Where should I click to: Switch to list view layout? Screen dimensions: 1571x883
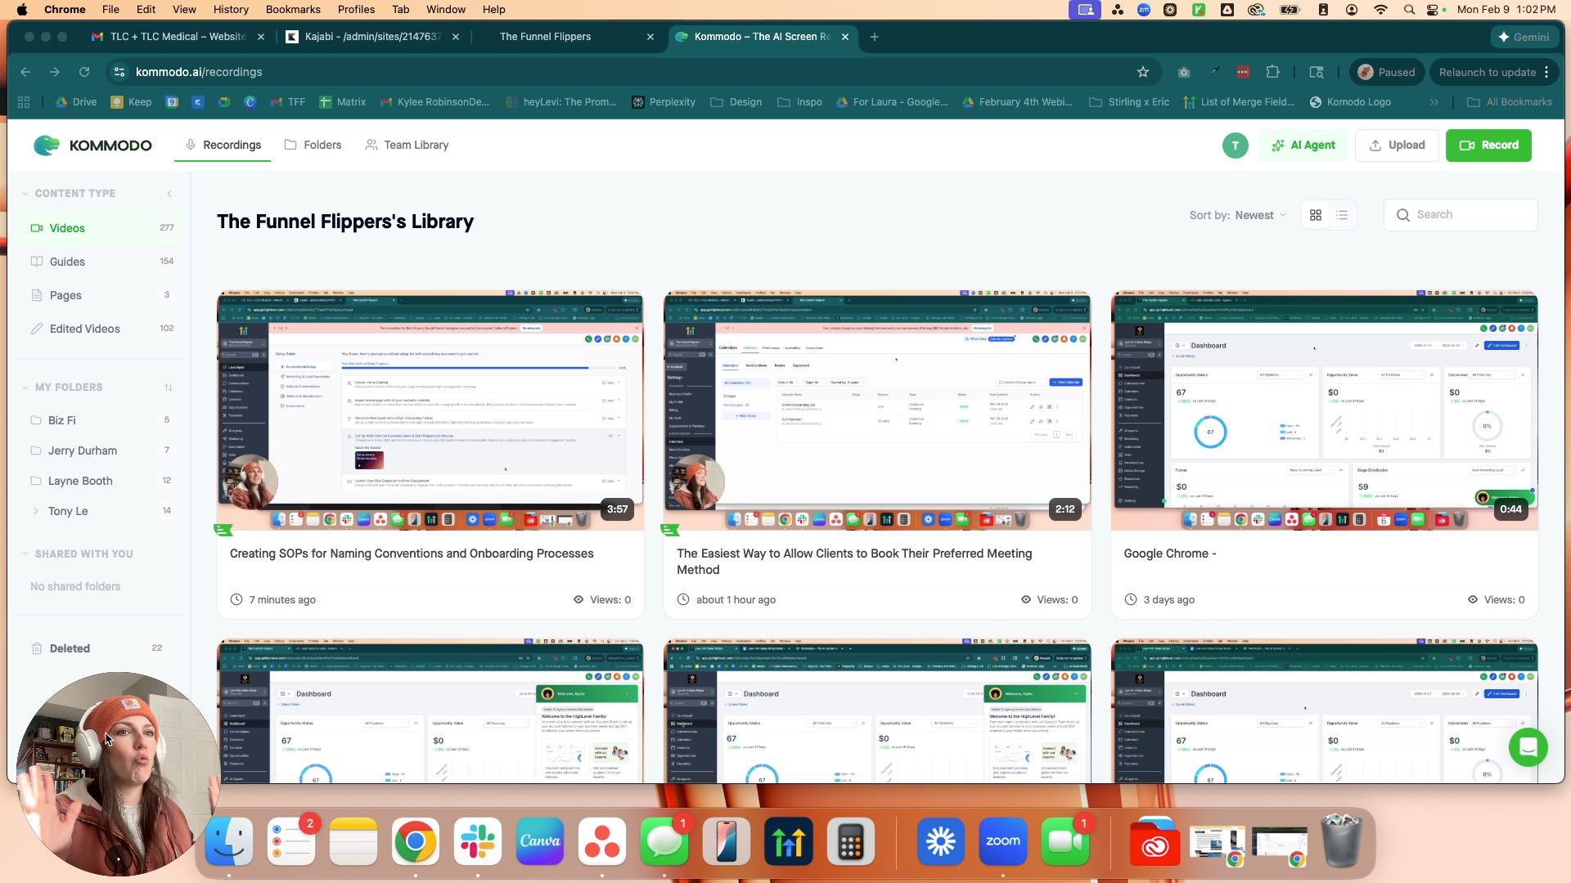pos(1342,215)
